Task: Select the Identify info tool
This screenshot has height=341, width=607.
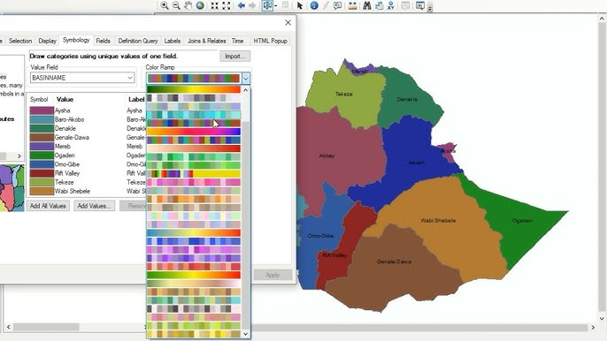Action: pos(314,5)
